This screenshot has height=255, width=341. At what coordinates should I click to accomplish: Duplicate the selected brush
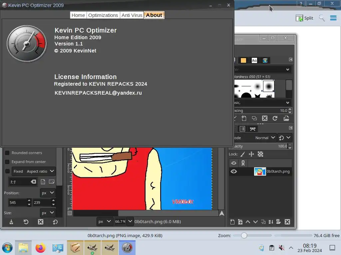[x=254, y=118]
